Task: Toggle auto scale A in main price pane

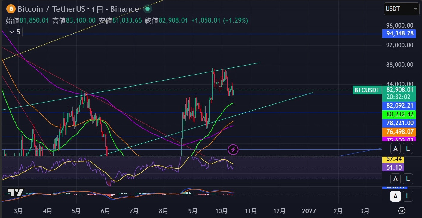Action: (396, 148)
